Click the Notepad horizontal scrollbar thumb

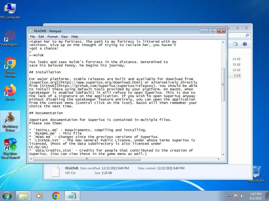click(x=87, y=159)
